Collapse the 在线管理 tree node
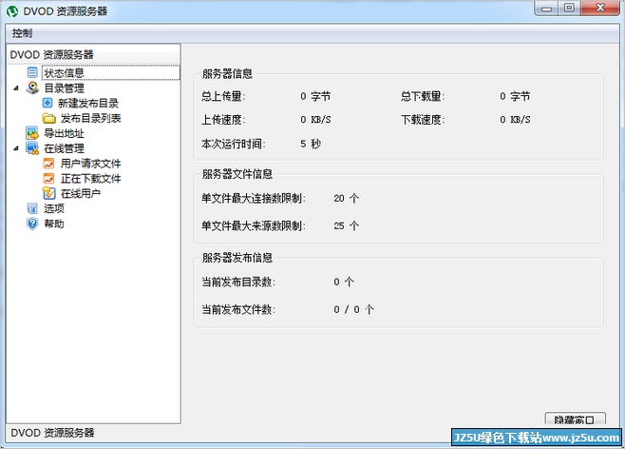Screen dimensions: 625x449 (16, 148)
